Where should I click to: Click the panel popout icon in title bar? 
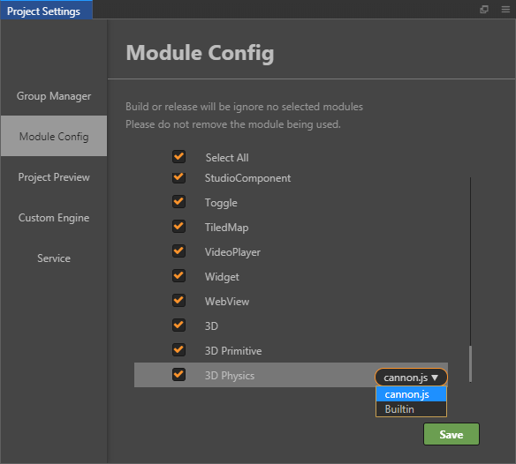(484, 9)
